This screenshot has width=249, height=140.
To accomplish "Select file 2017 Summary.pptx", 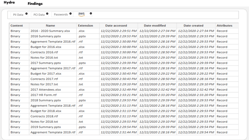I will 46,63.
